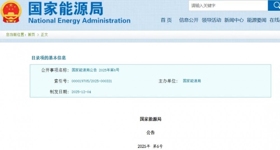Click the 国家能源局公告 2025年第6号 item name
Screen dimensions: 280x150
click(95, 70)
